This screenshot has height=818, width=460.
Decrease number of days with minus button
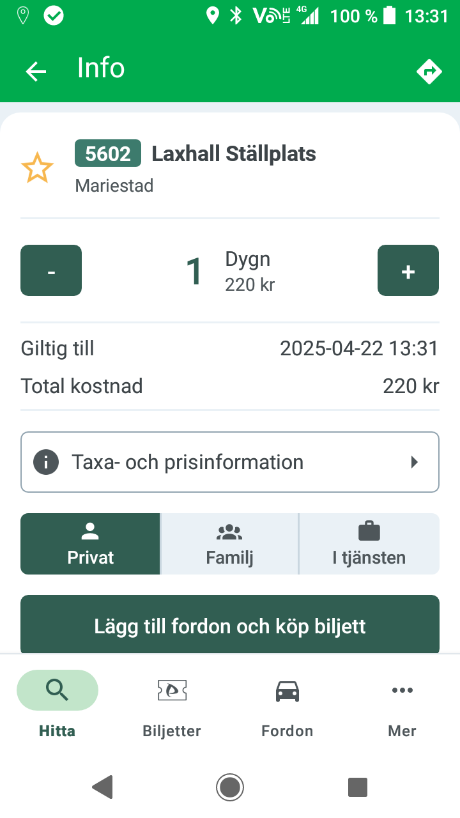coord(51,270)
